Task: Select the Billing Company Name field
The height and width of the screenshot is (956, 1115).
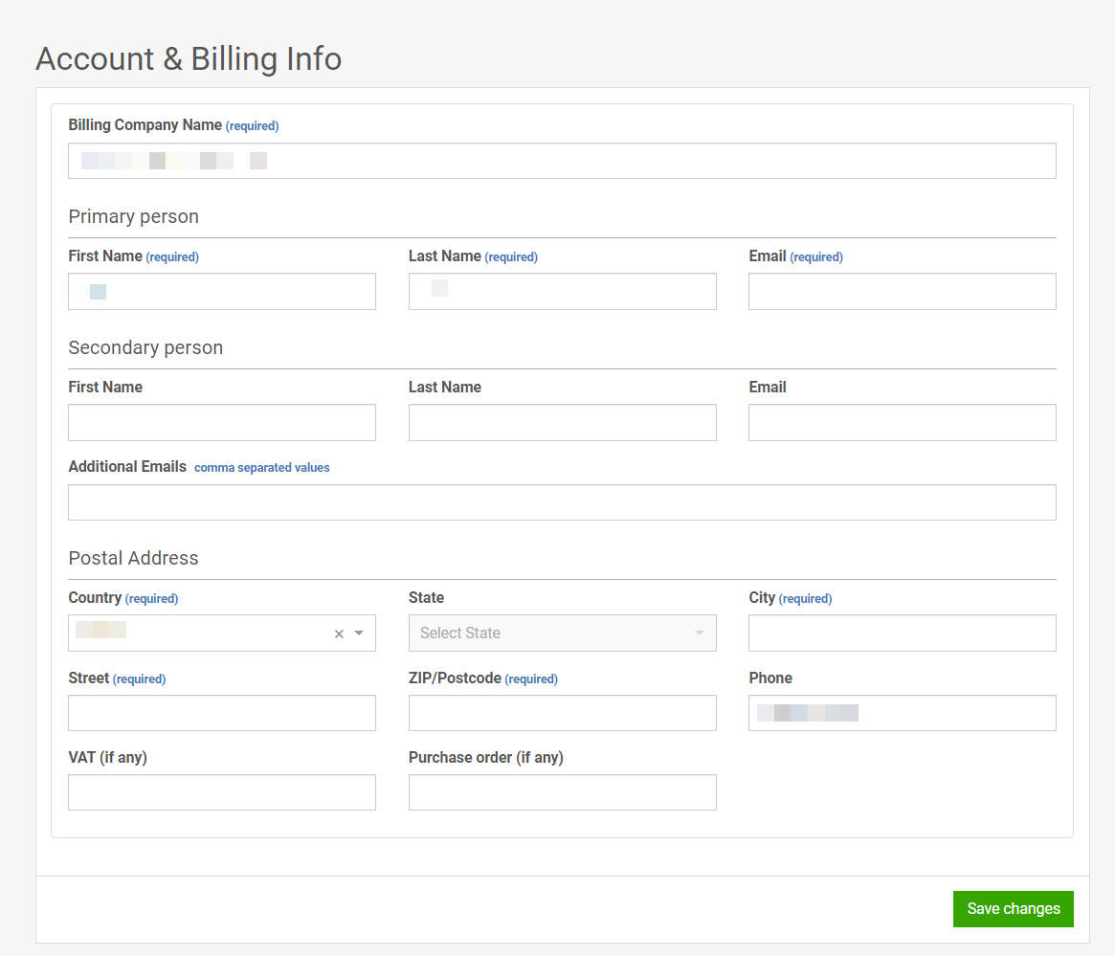Action: click(x=562, y=161)
